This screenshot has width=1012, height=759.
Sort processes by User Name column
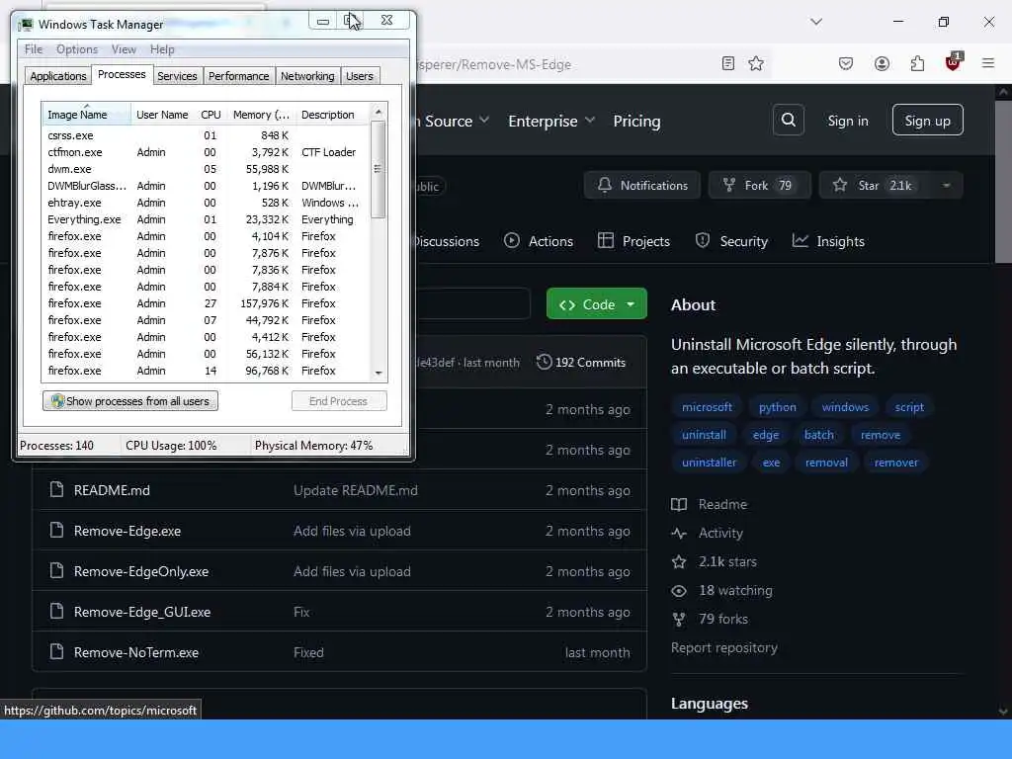coord(163,115)
